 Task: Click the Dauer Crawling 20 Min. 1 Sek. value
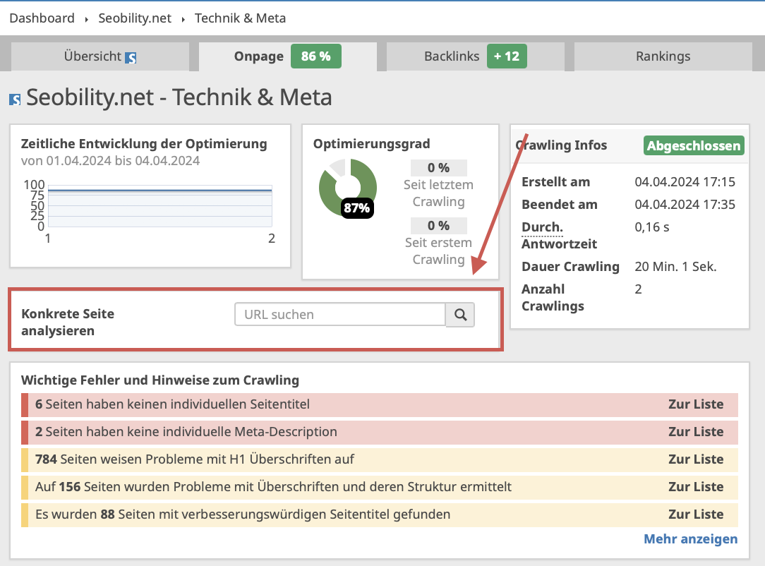pos(675,267)
